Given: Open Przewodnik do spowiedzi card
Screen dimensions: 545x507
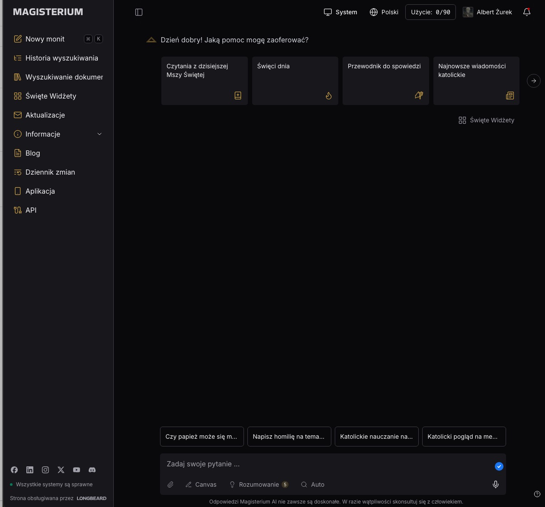Looking at the screenshot, I should click(386, 81).
